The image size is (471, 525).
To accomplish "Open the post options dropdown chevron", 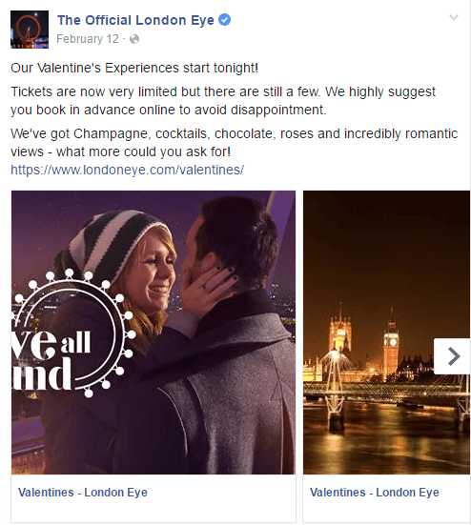I will click(x=454, y=17).
